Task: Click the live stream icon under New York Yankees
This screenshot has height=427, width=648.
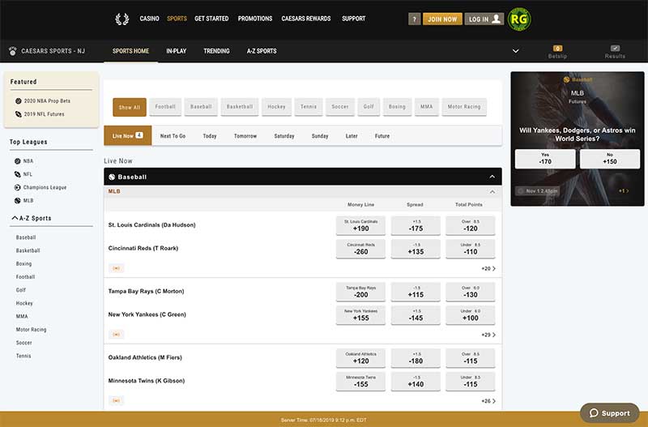Action: click(116, 335)
